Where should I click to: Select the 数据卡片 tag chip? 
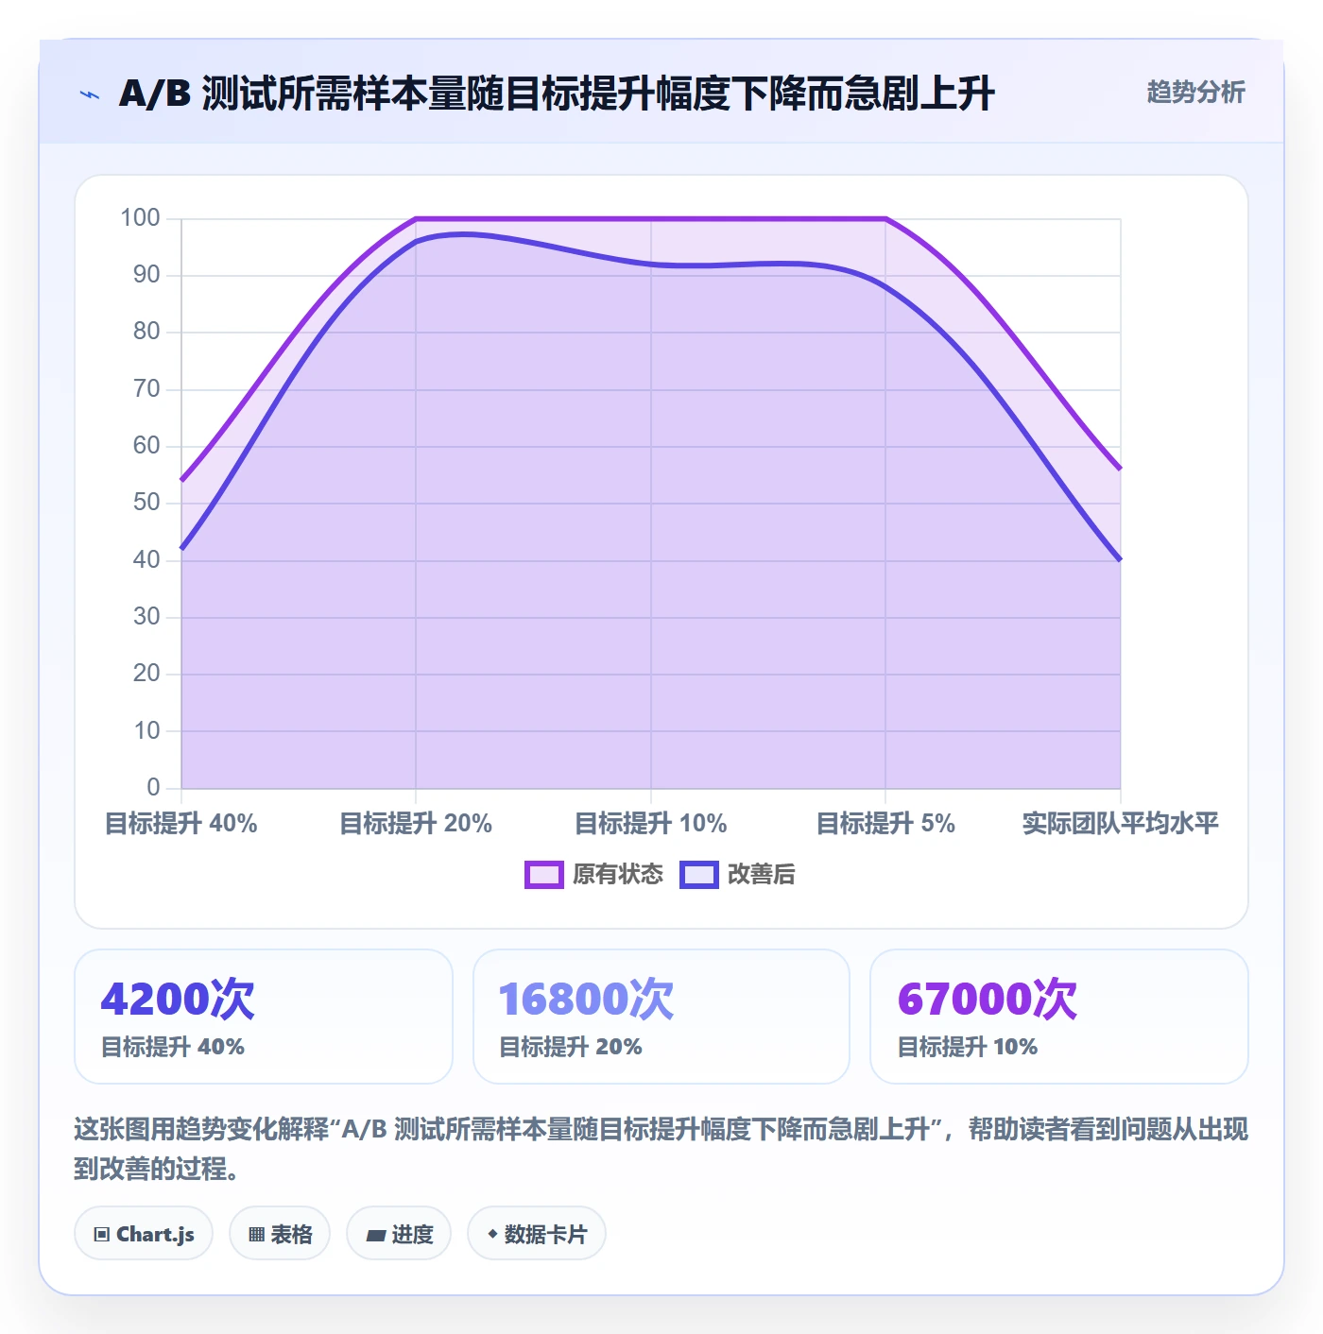click(536, 1234)
